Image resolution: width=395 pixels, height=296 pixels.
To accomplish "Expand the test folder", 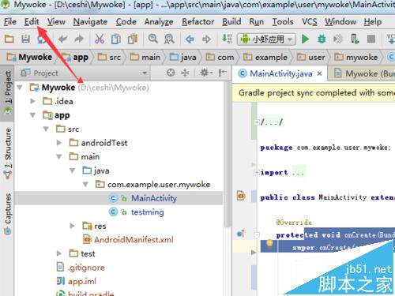I will [59, 253].
